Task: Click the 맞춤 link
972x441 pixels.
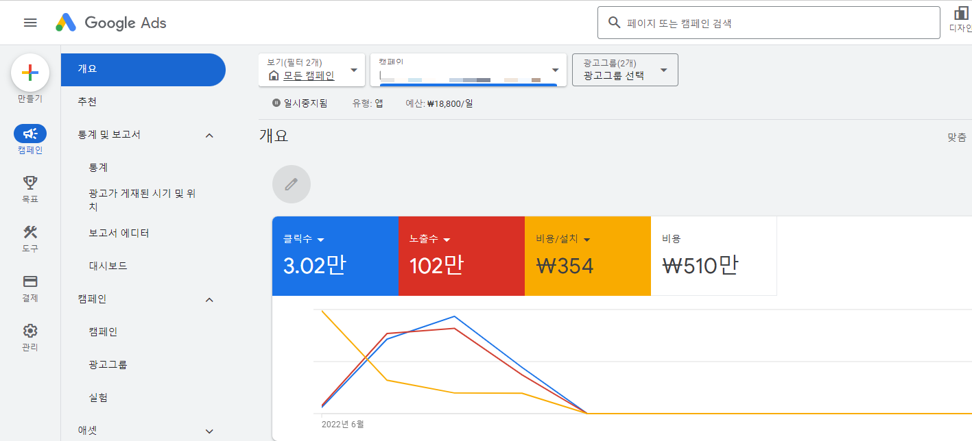Action: click(x=956, y=136)
